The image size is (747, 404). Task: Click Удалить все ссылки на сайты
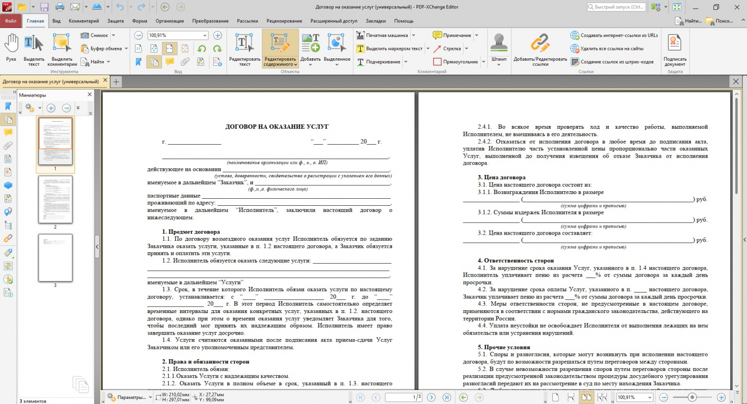pyautogui.click(x=607, y=49)
